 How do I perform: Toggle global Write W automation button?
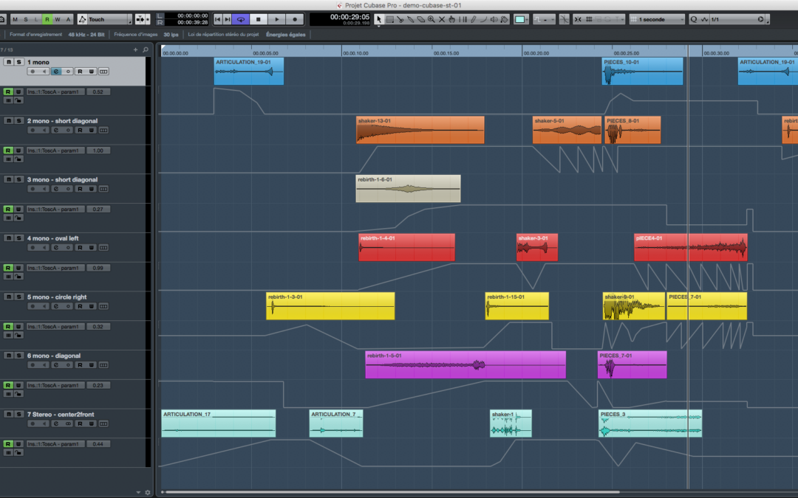click(x=58, y=19)
